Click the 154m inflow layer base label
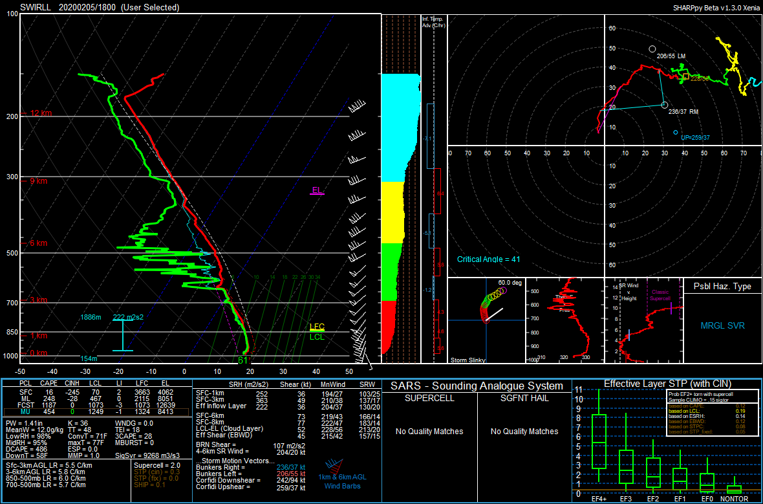Image resolution: width=763 pixels, height=504 pixels. coord(89,358)
